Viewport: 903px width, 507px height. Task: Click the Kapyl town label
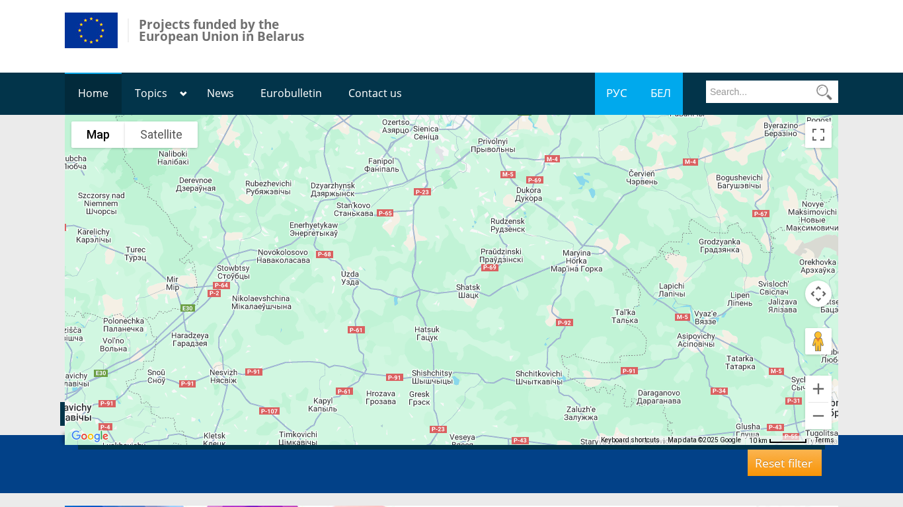[x=323, y=405]
